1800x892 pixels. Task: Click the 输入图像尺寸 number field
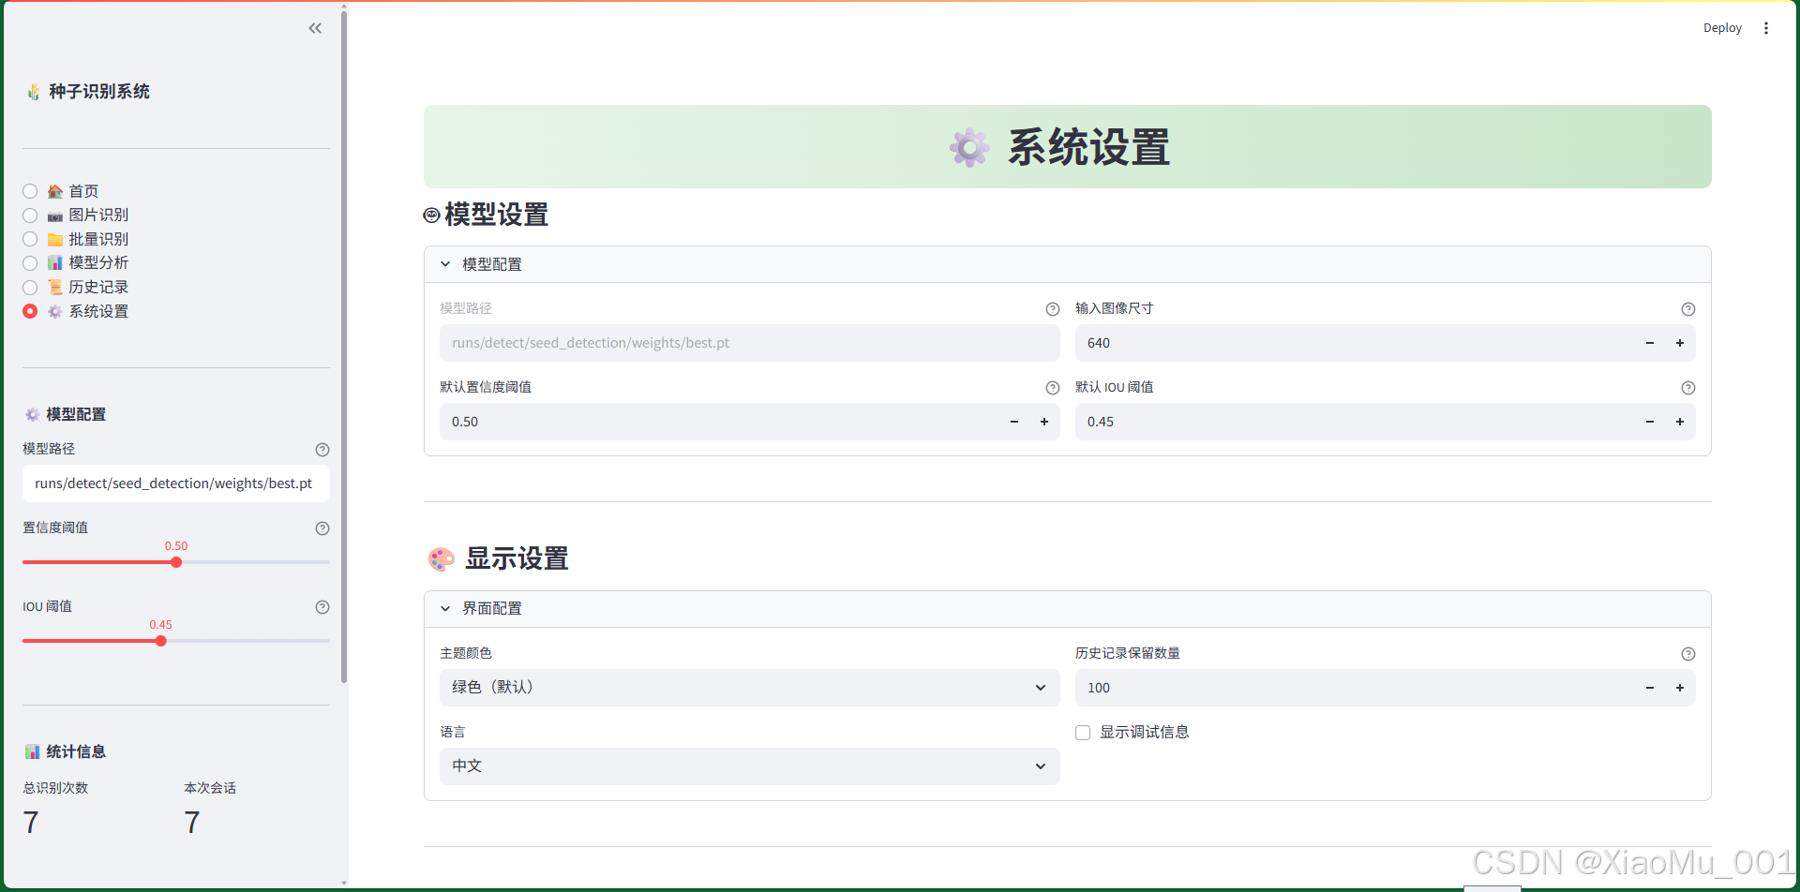pos(1355,343)
